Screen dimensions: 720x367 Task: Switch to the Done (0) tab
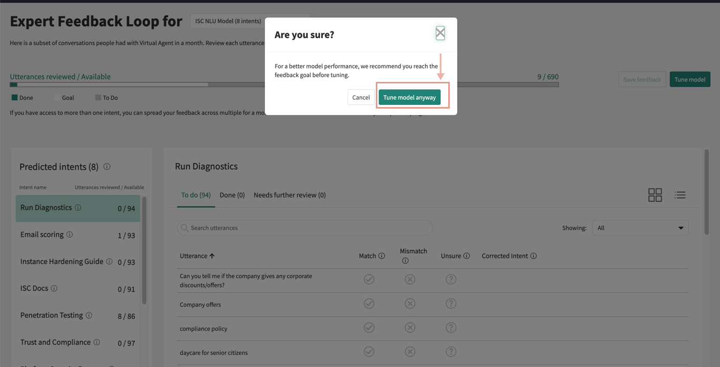point(232,195)
